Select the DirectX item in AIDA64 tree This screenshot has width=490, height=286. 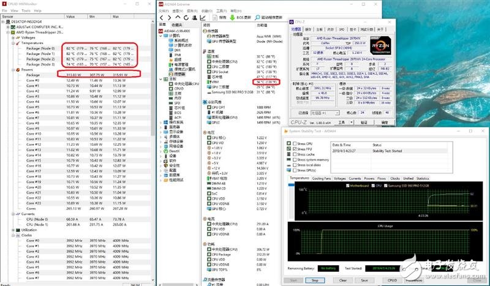tap(174, 151)
